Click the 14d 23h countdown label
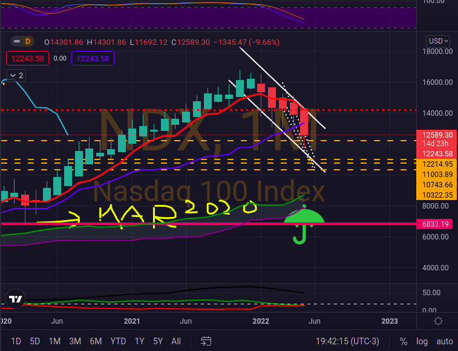This screenshot has height=351, width=458. 435,144
